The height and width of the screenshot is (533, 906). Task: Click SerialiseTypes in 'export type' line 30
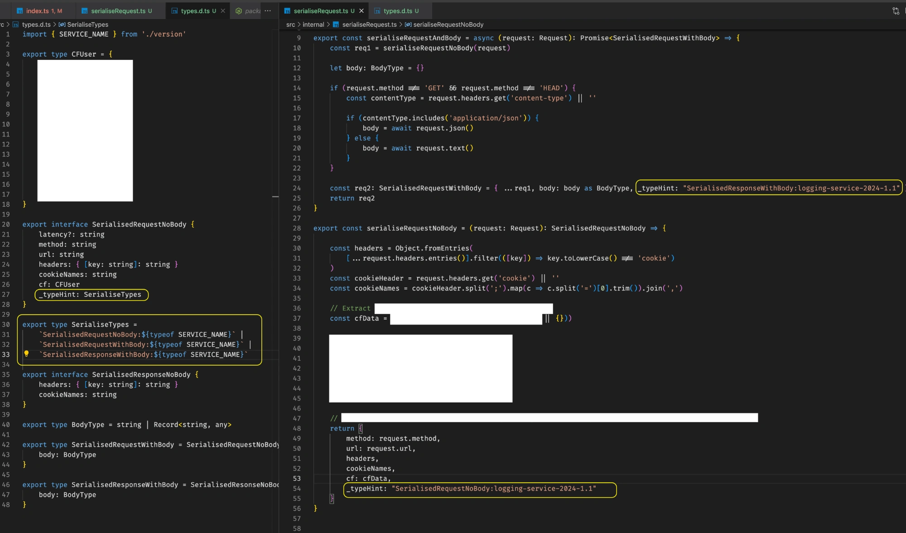pos(100,325)
